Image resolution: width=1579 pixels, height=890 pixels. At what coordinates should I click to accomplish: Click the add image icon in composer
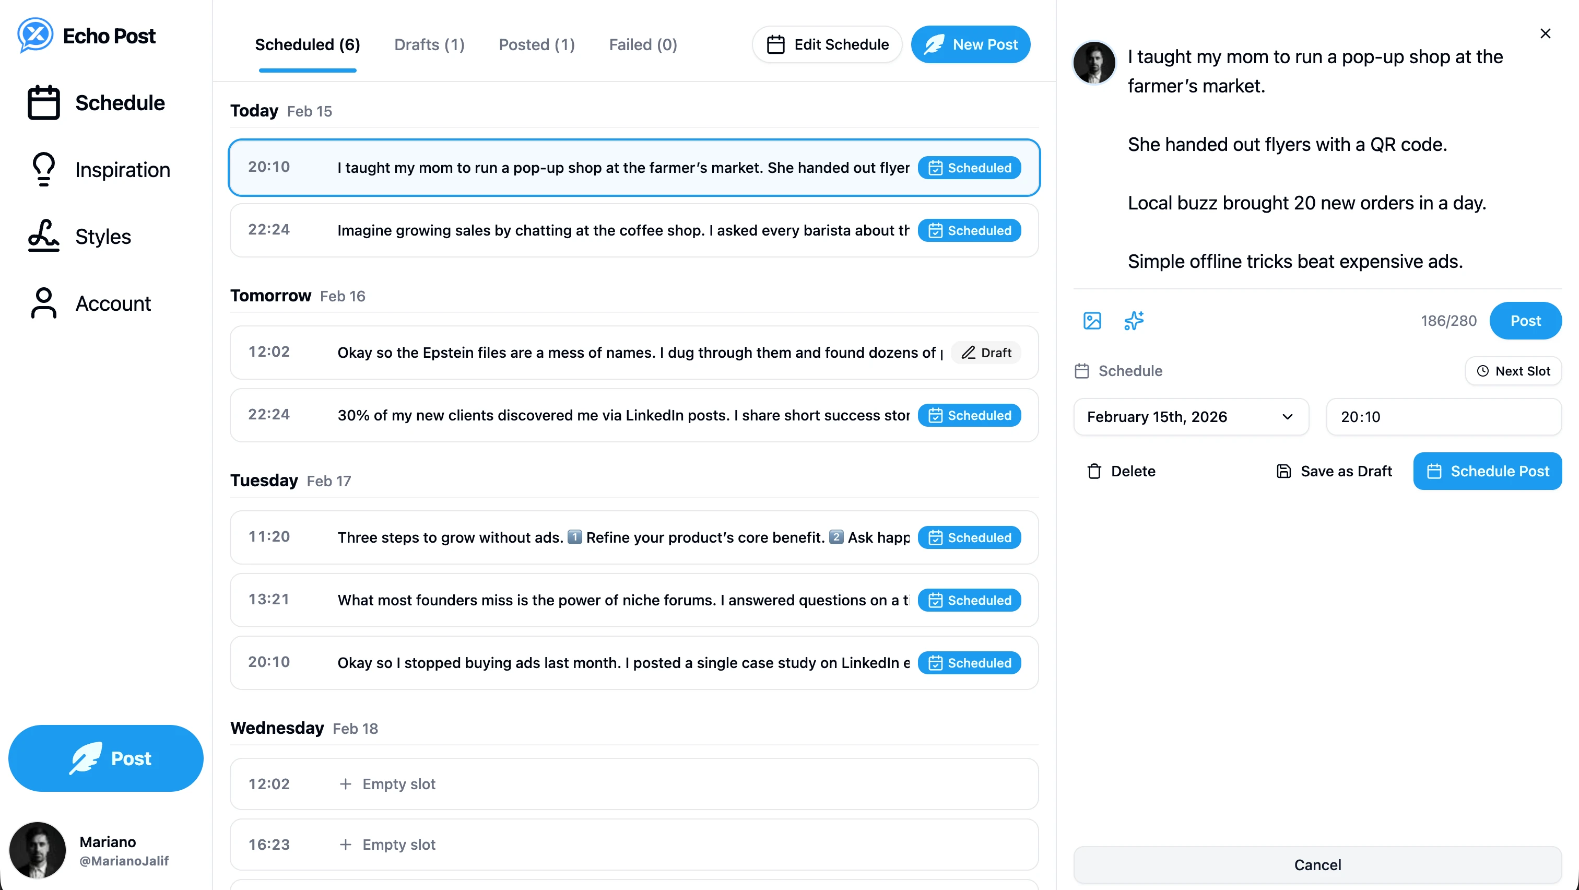pos(1092,321)
